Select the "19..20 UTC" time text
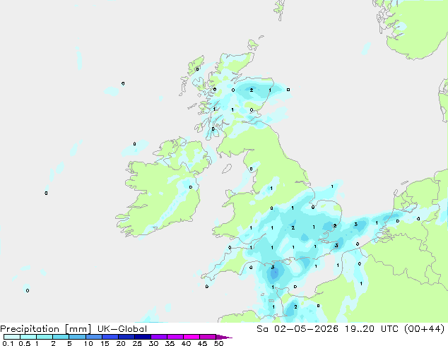The width and height of the screenshot is (448, 346). 372,329
